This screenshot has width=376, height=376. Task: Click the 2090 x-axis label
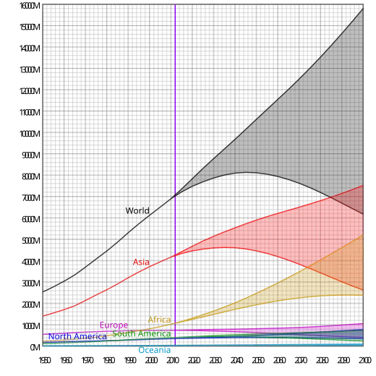(x=343, y=360)
